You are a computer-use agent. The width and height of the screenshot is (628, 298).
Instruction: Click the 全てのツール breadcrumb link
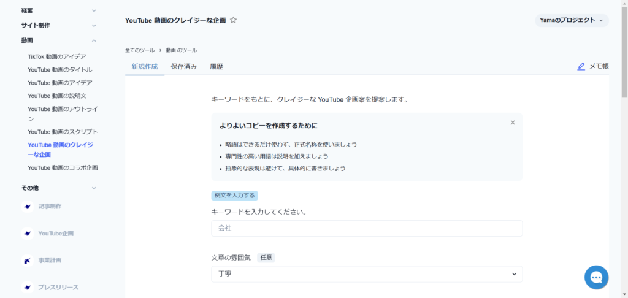[x=140, y=50]
